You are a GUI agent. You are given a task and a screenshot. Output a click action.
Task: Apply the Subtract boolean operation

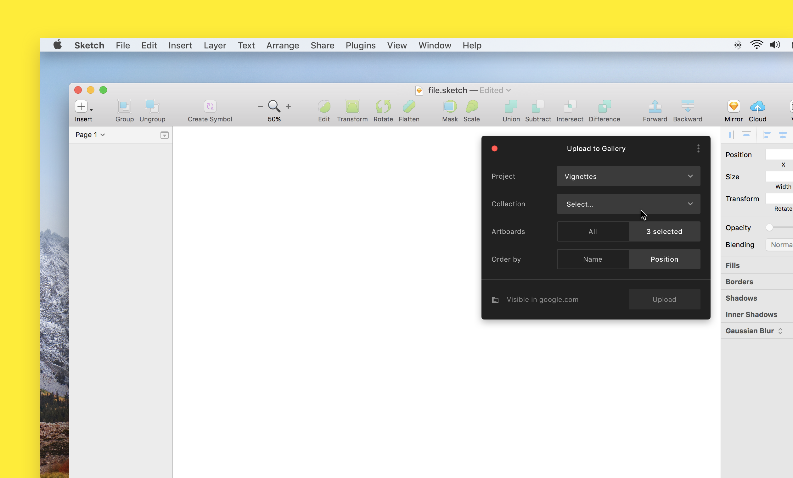click(x=538, y=106)
